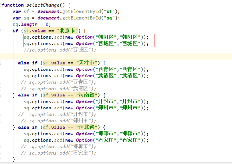Screen dimensions: 232x164
Task: Click the commented line adding "西城区"
Action: (x=60, y=50)
